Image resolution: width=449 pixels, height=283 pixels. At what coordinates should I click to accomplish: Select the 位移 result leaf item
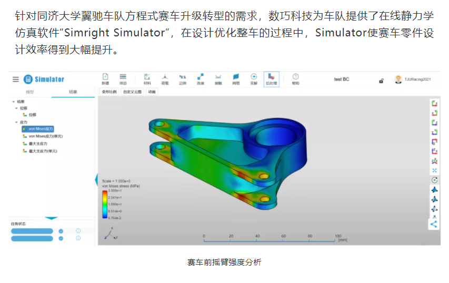(x=30, y=115)
